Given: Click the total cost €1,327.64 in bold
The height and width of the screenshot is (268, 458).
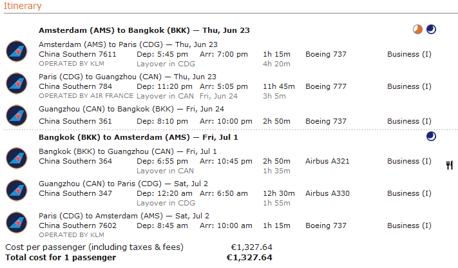Looking at the screenshot, I should pos(249,258).
